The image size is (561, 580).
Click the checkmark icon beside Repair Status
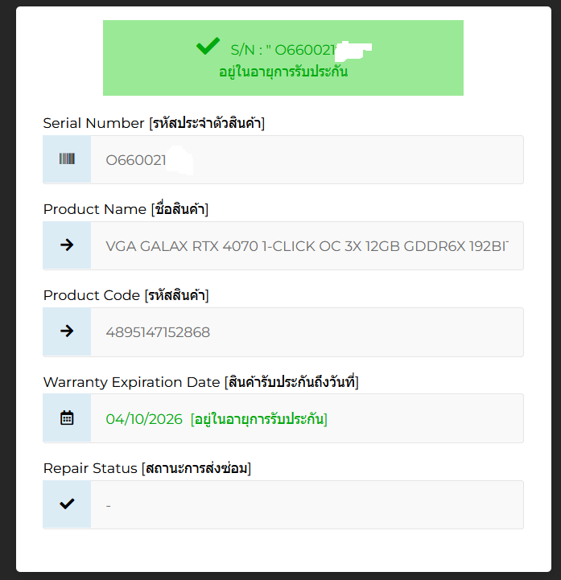(67, 504)
